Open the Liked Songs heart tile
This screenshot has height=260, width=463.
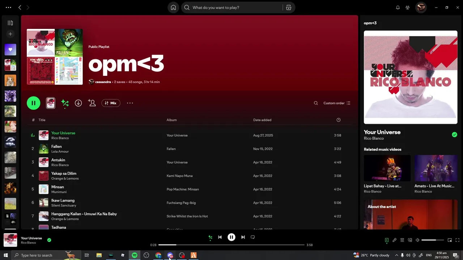[x=10, y=49]
